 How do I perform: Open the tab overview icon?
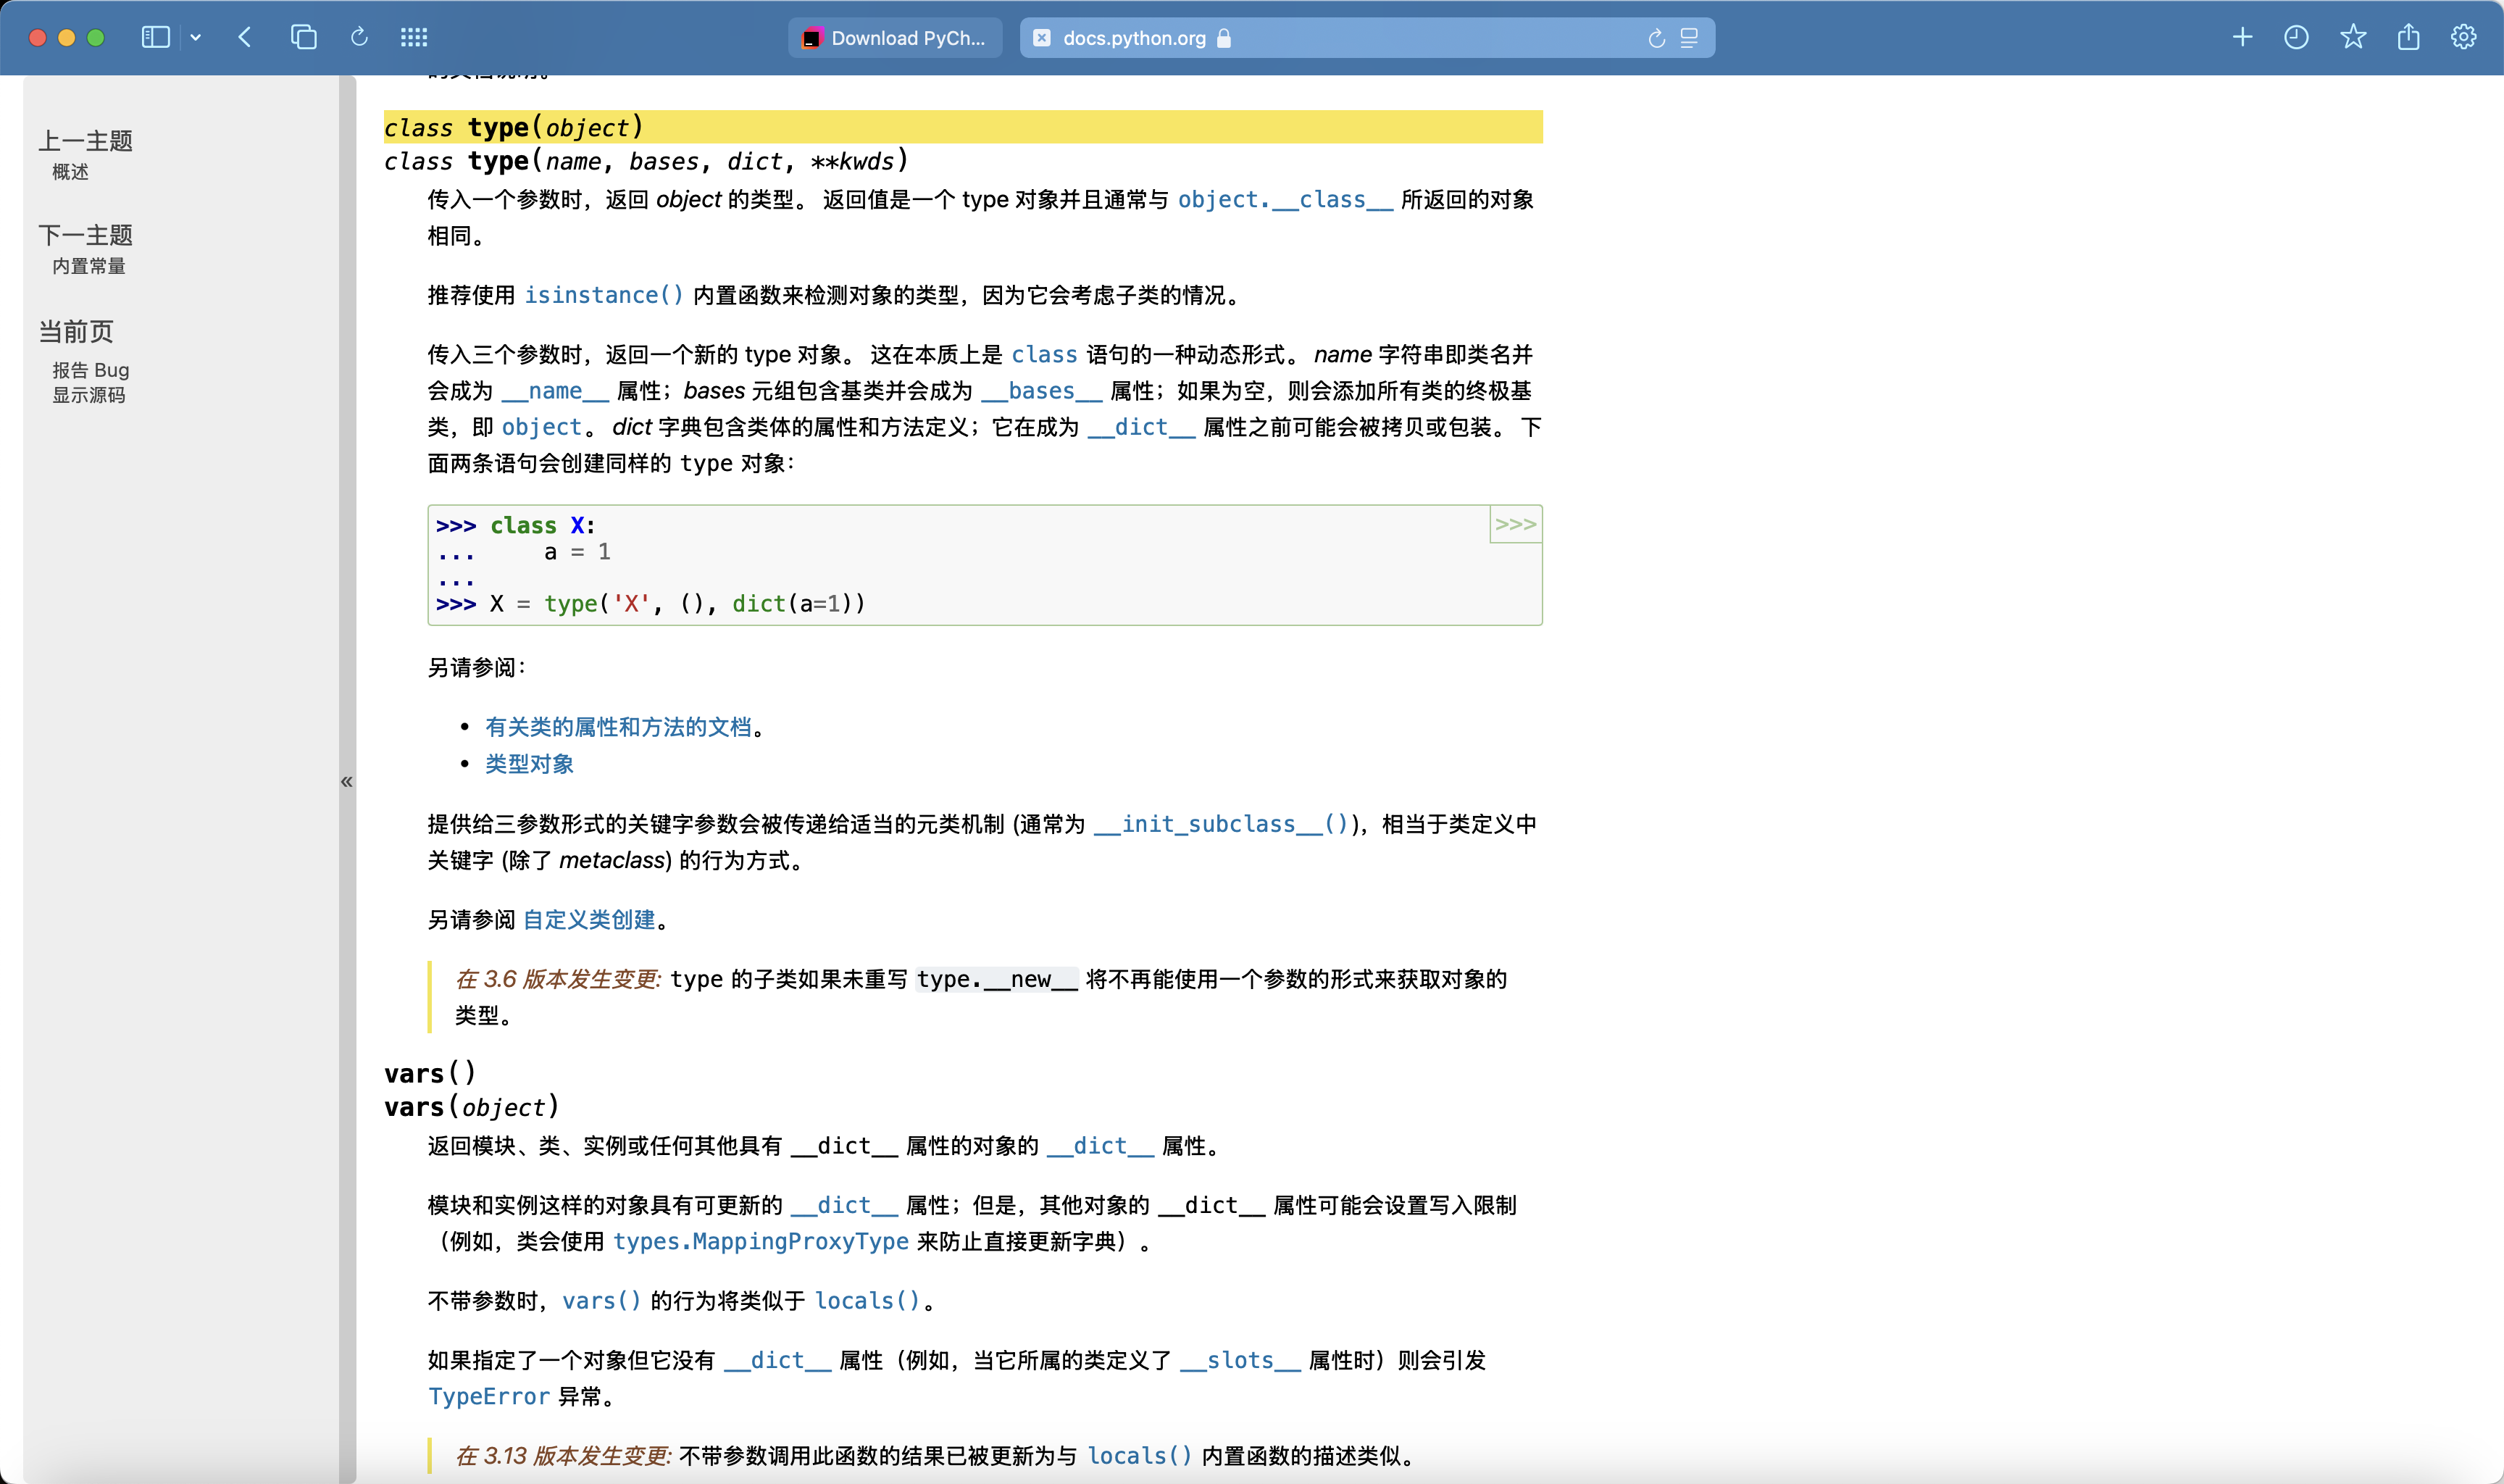(x=304, y=37)
